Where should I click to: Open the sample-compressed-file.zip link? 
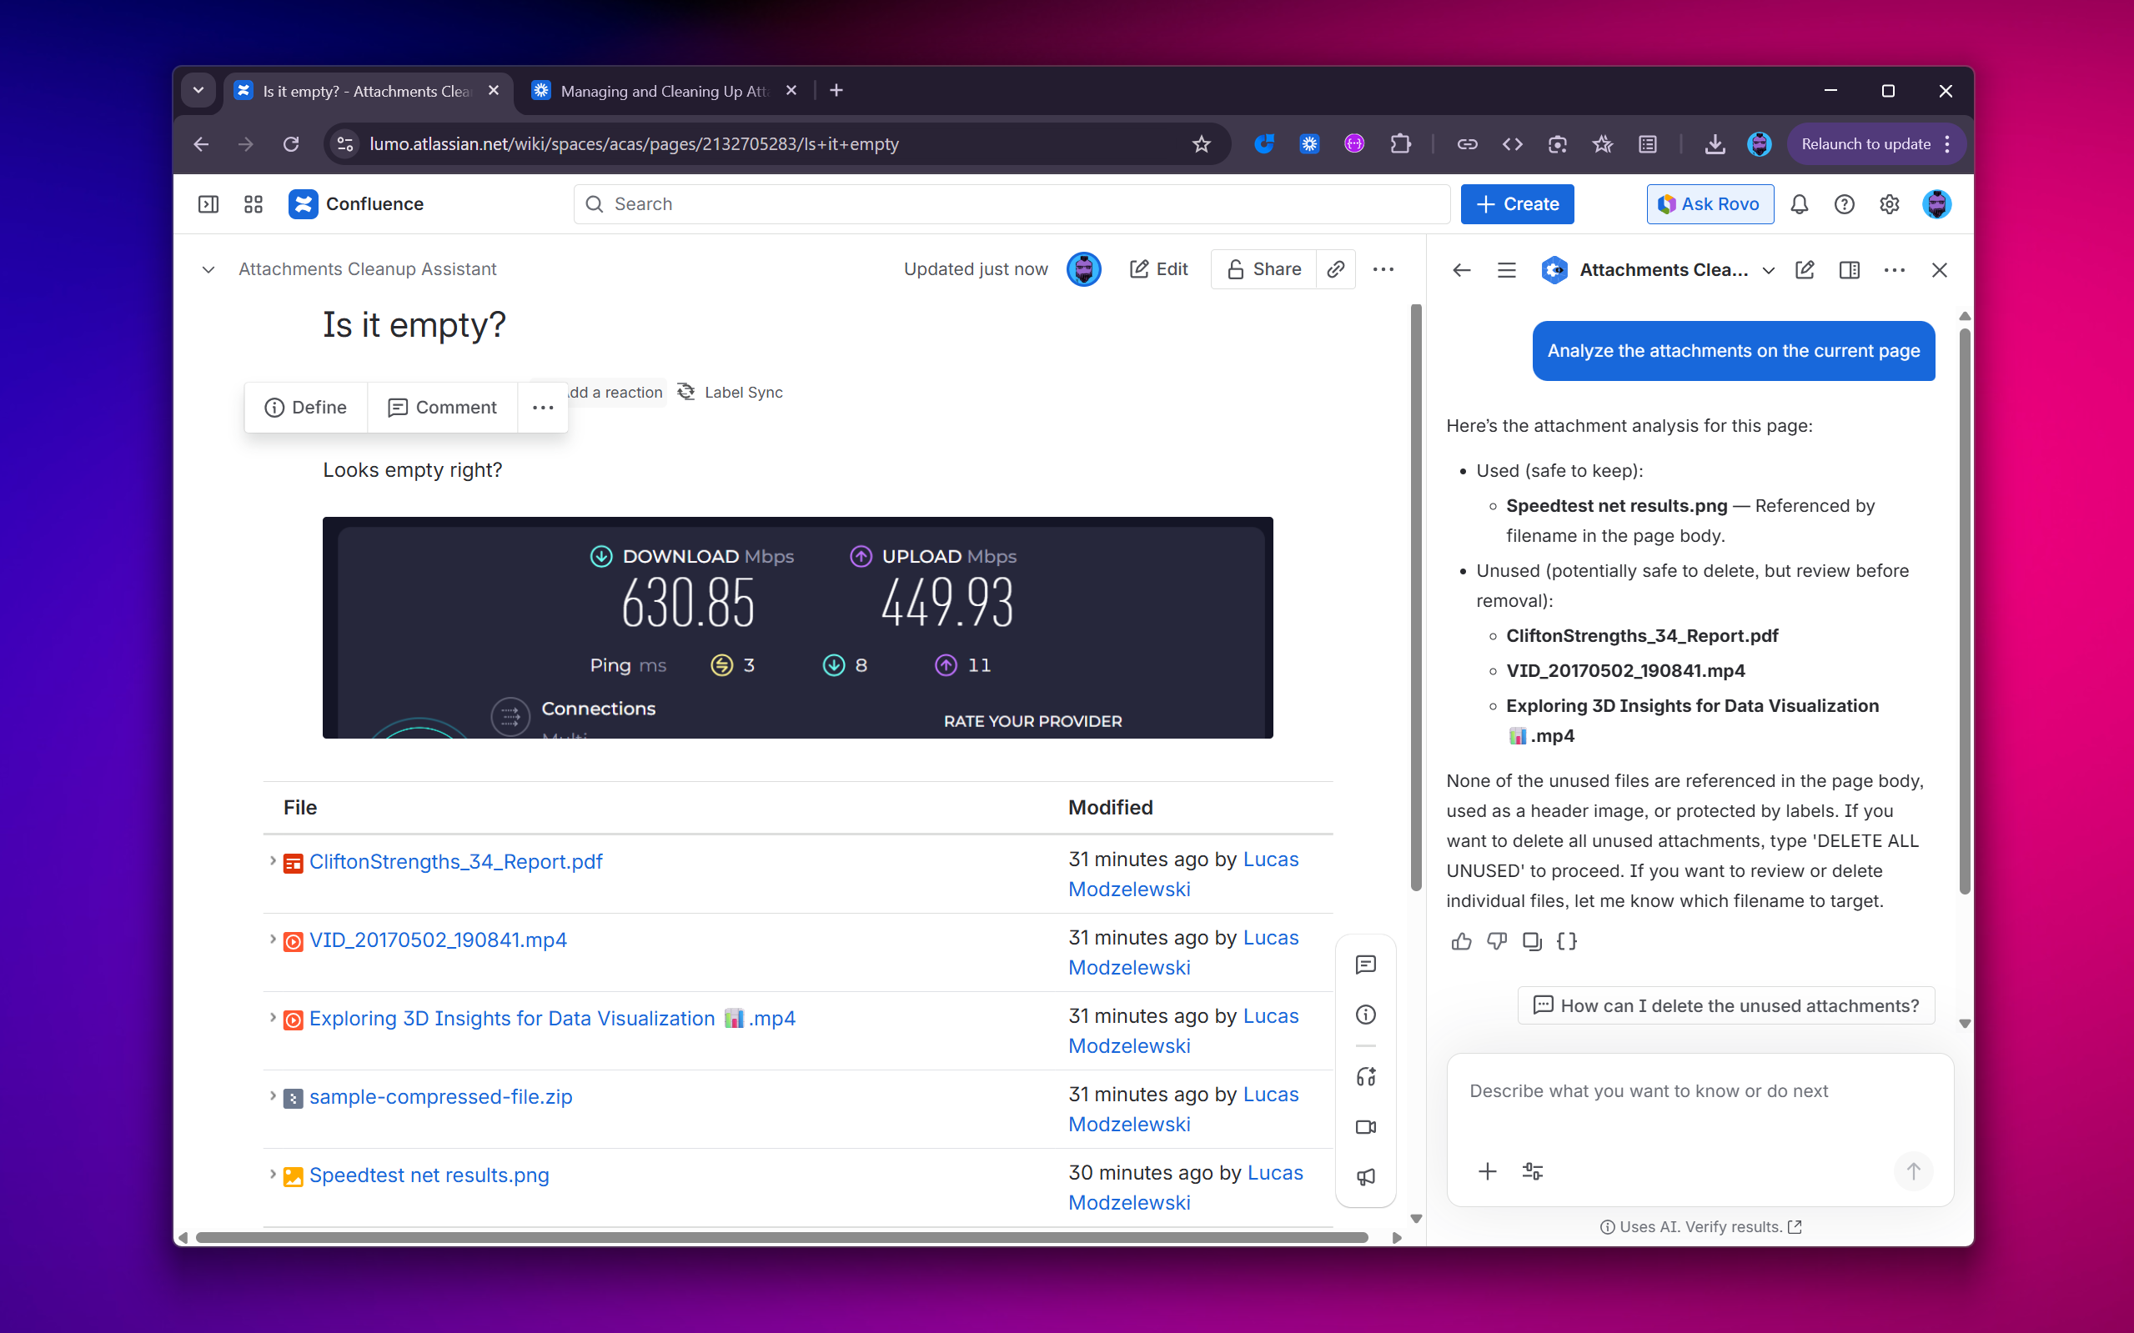coord(440,1097)
